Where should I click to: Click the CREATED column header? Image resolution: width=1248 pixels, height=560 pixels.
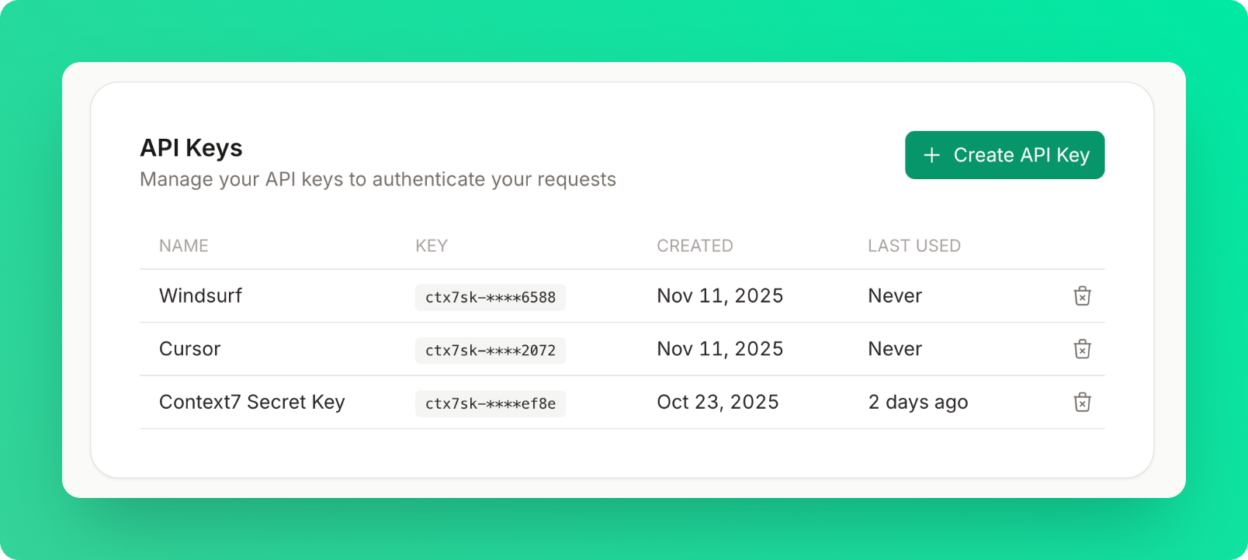pos(695,245)
